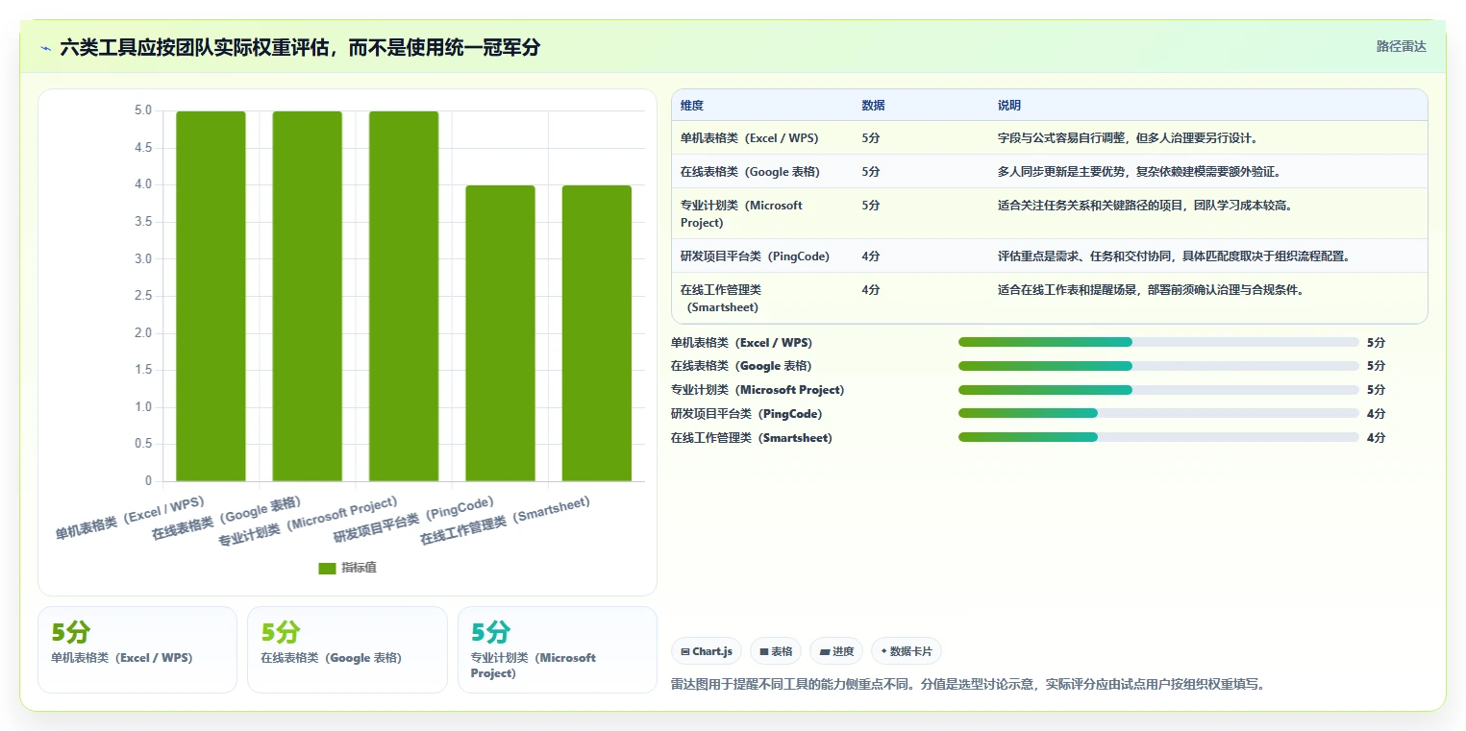Click the 表格 tag chip
The width and height of the screenshot is (1466, 731).
[x=776, y=651]
